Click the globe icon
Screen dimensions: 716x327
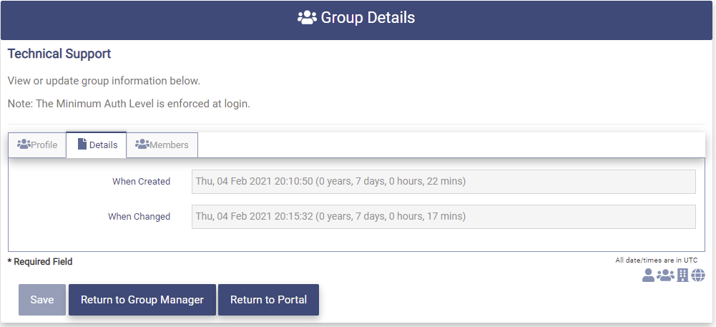(697, 275)
